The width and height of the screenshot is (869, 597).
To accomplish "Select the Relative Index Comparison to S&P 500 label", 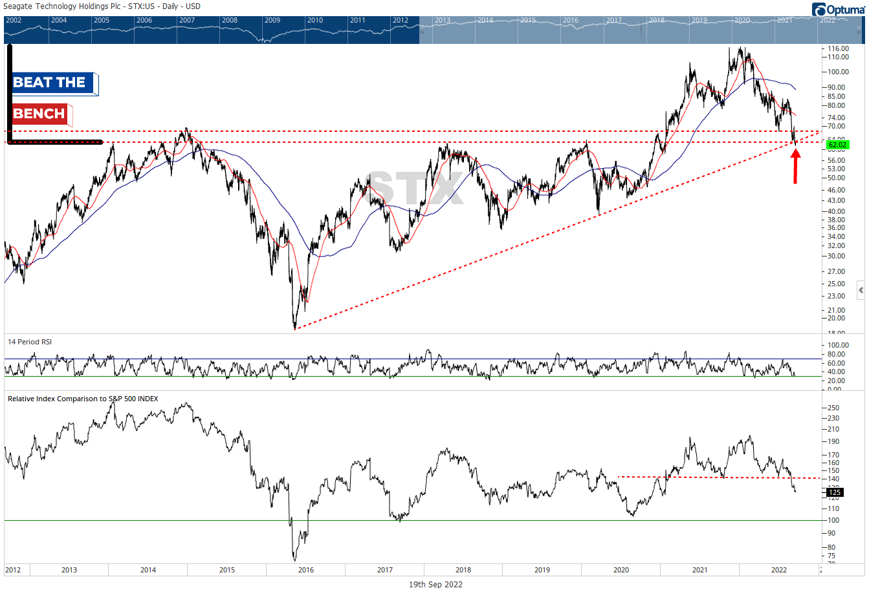I will coord(83,399).
